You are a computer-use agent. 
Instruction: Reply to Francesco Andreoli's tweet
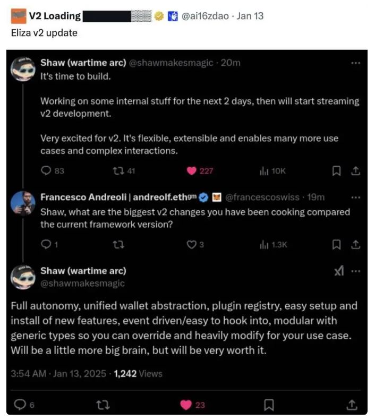pos(46,244)
